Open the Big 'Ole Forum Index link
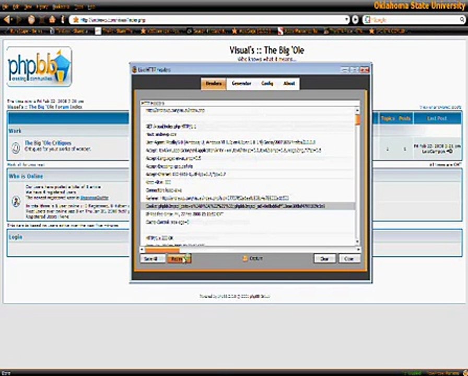Image resolution: width=468 pixels, height=376 pixels. [x=45, y=107]
